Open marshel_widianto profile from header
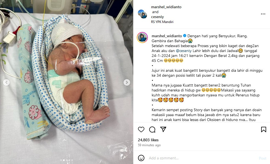 click(x=166, y=7)
